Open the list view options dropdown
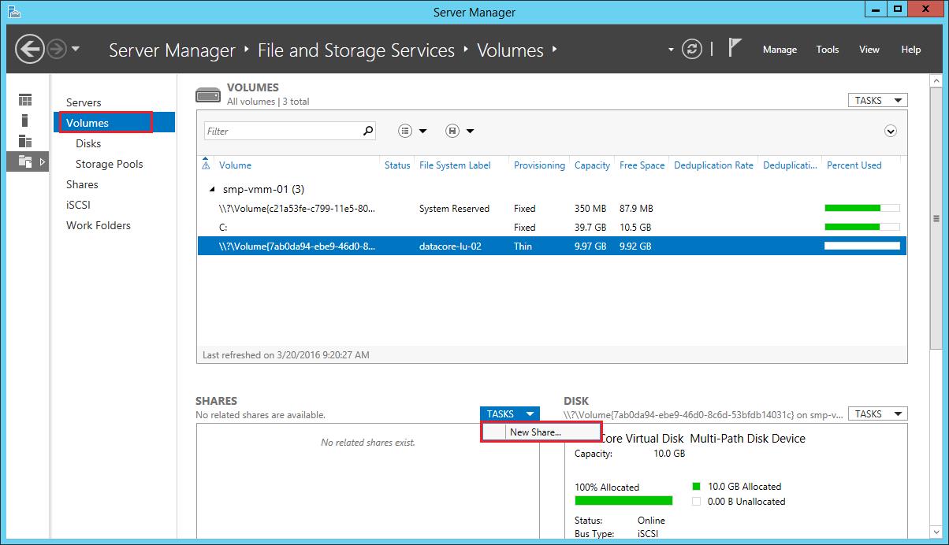Viewport: 949px width, 545px height. [412, 132]
